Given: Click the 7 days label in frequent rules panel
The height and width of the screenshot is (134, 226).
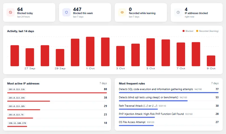Looking at the screenshot, I should (x=215, y=83).
